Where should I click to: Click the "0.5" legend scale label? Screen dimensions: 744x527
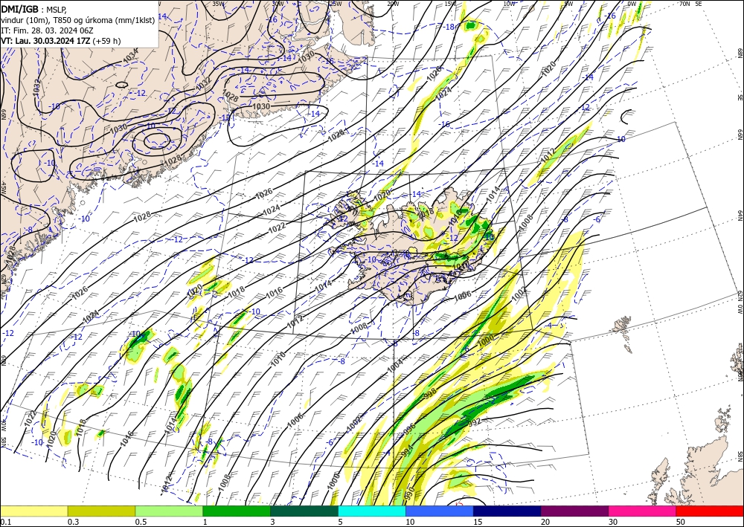[141, 522]
